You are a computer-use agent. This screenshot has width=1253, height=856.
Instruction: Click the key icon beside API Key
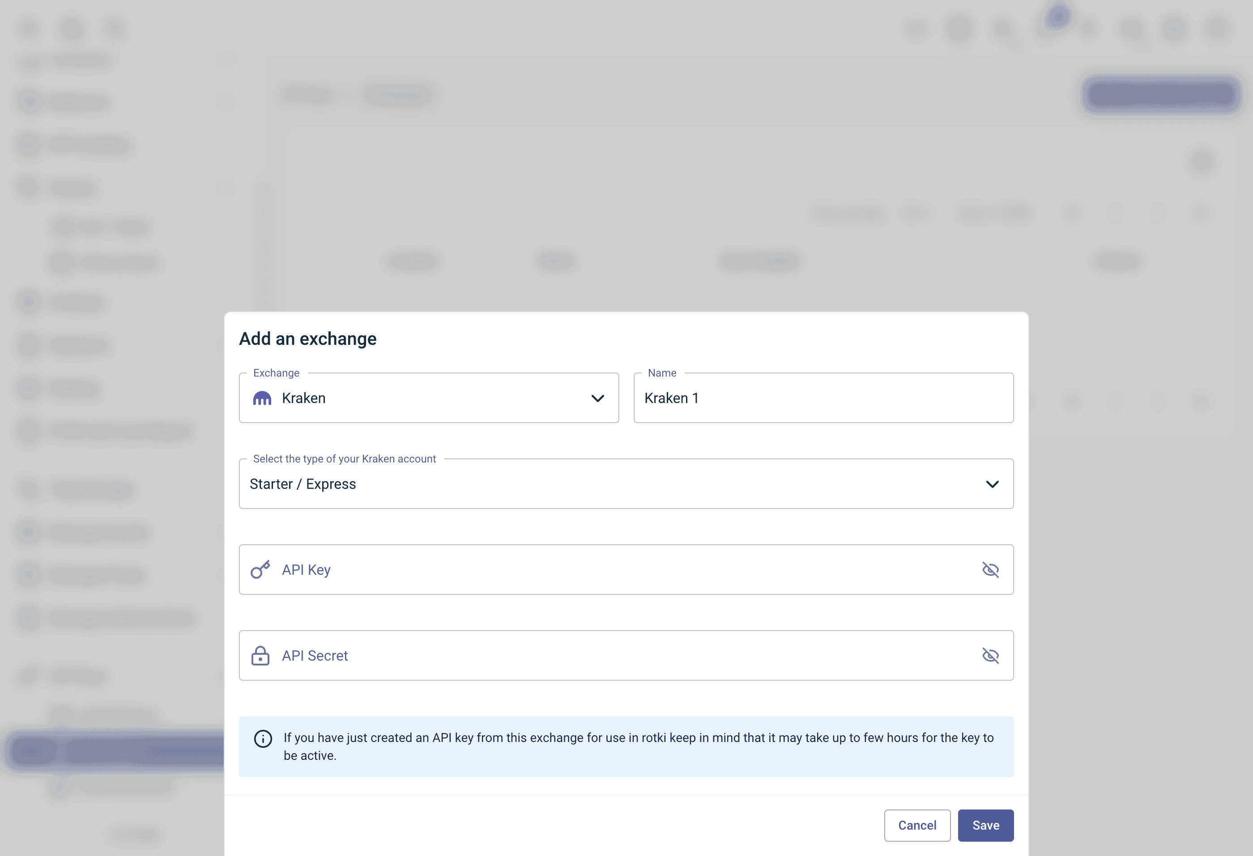click(x=260, y=569)
